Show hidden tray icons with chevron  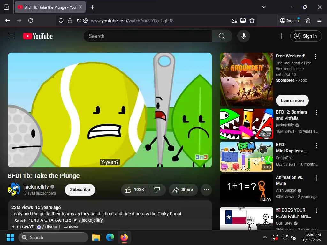(x=265, y=237)
